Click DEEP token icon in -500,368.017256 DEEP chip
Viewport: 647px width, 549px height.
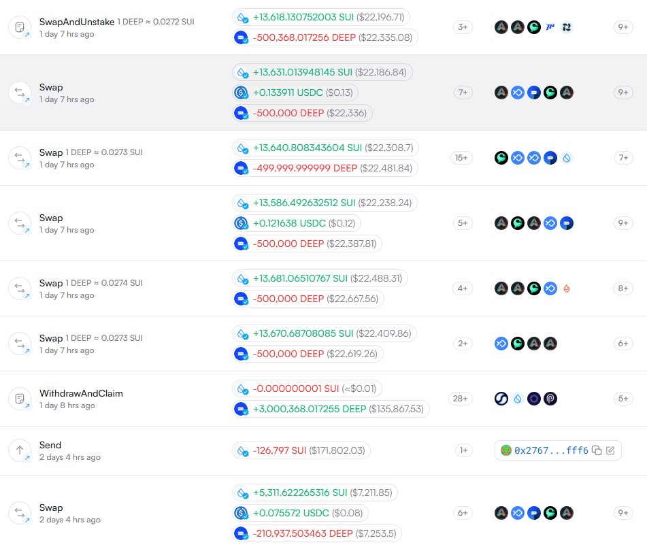coord(242,37)
